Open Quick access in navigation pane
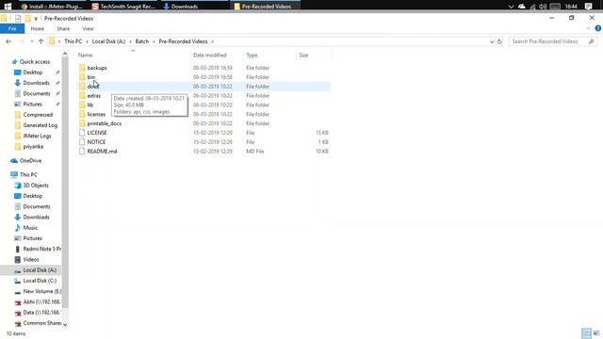The image size is (603, 339). (x=35, y=61)
